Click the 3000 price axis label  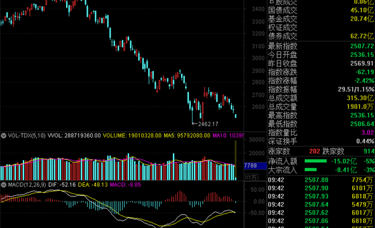[x=258, y=58]
